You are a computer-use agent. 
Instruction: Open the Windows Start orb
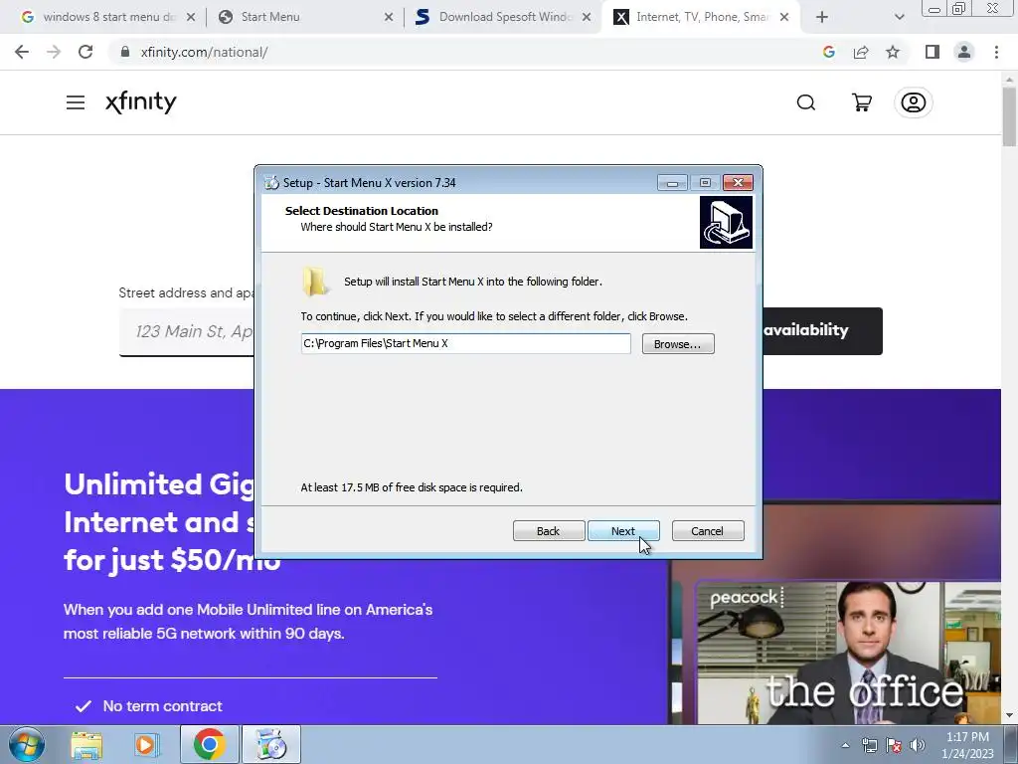click(x=27, y=744)
